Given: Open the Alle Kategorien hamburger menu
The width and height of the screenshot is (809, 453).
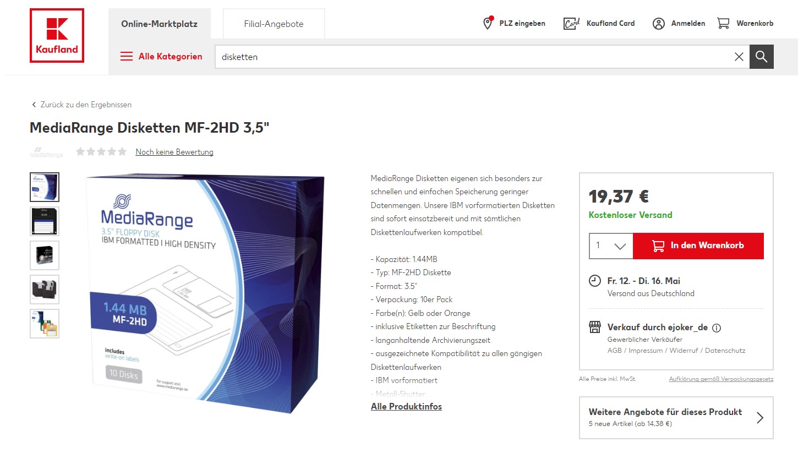Looking at the screenshot, I should click(127, 56).
